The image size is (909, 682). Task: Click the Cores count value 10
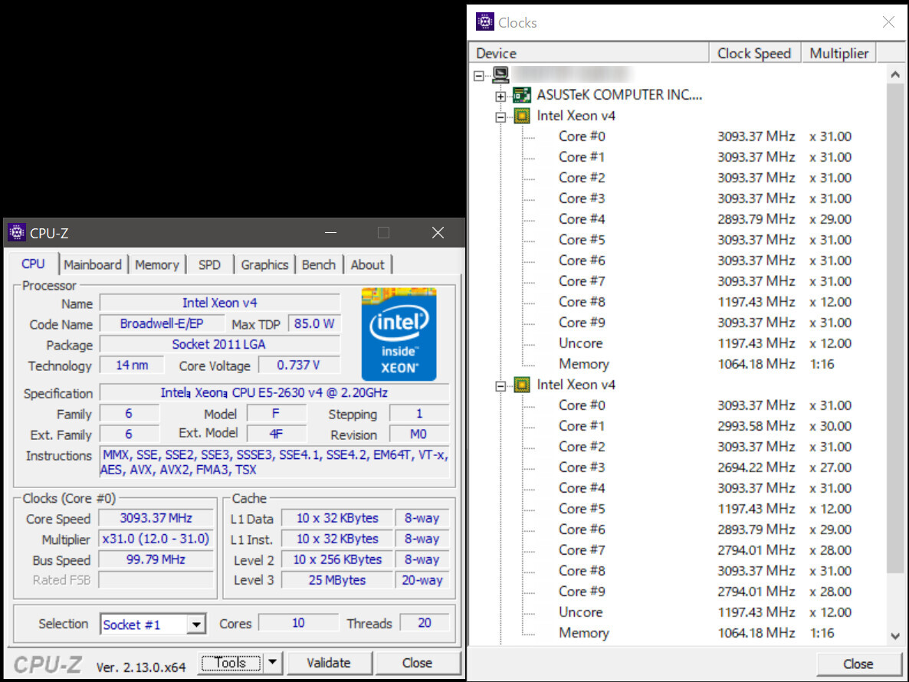point(299,623)
